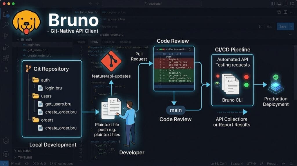Image resolution: width=297 pixels, height=166 pixels.
Task: Select the Reøence tab
Action: [109, 42]
